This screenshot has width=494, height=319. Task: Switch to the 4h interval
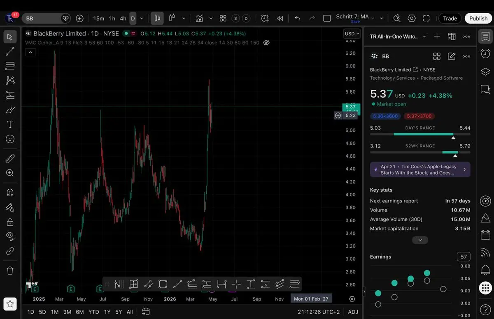123,18
